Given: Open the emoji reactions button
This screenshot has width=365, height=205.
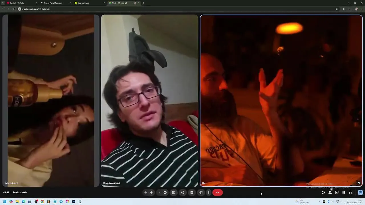Looking at the screenshot, I should 183,192.
